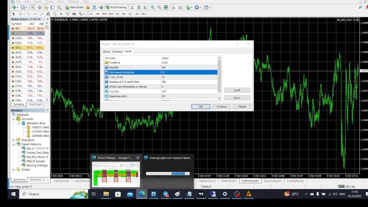Click the value NO in inputs list
The width and height of the screenshot is (368, 207).
pos(163,67)
